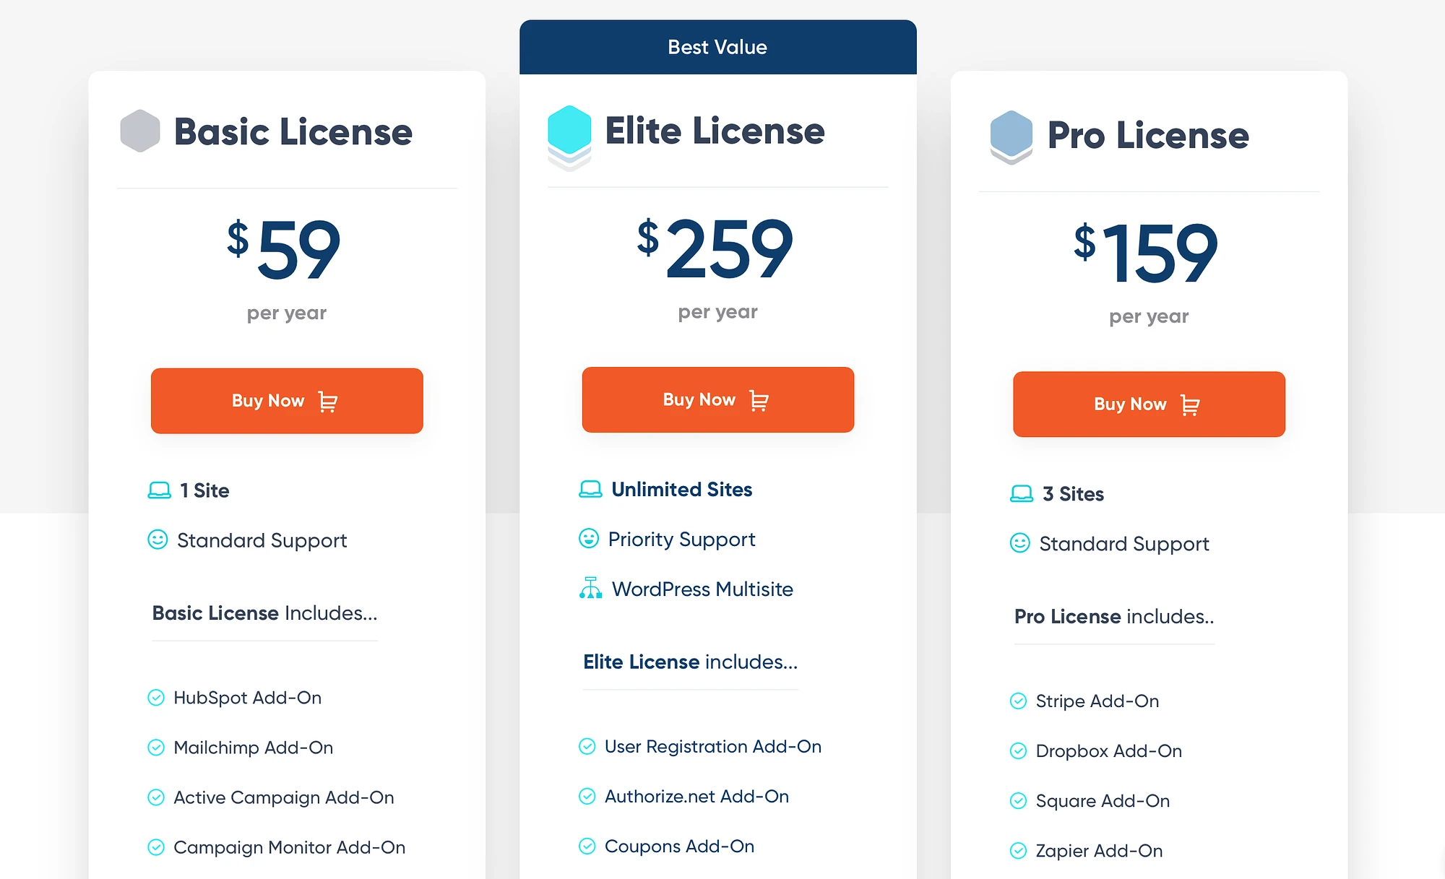1445x879 pixels.
Task: Select Mailchimp Add-On text
Action: click(254, 748)
